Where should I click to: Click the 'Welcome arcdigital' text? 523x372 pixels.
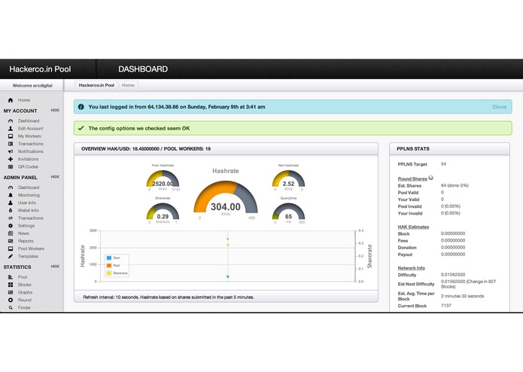click(x=32, y=86)
